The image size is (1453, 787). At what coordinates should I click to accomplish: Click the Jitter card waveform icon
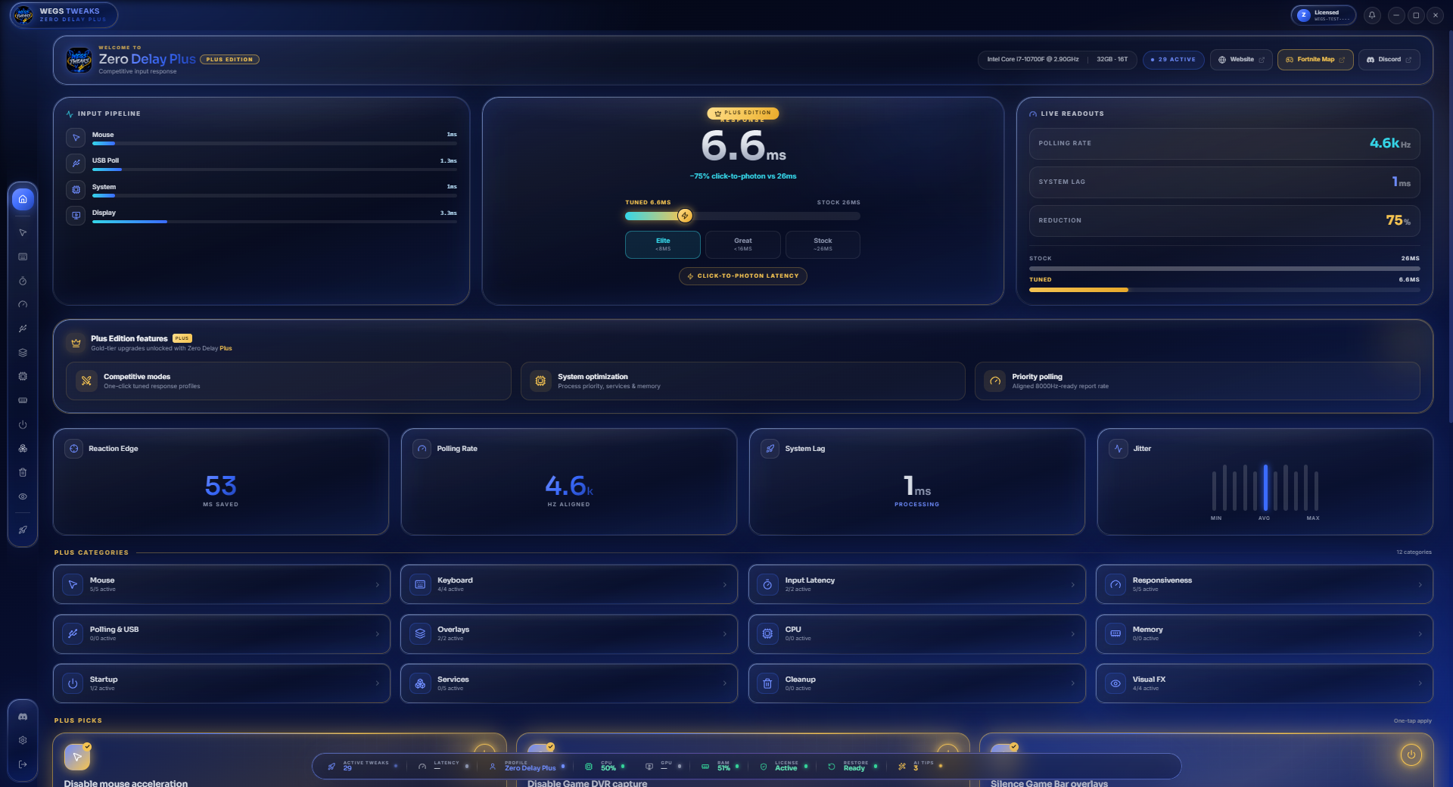(x=1119, y=449)
